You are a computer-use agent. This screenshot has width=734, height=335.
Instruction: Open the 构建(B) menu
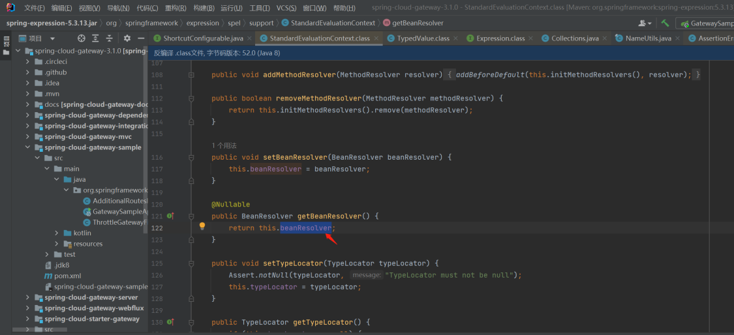(x=204, y=8)
